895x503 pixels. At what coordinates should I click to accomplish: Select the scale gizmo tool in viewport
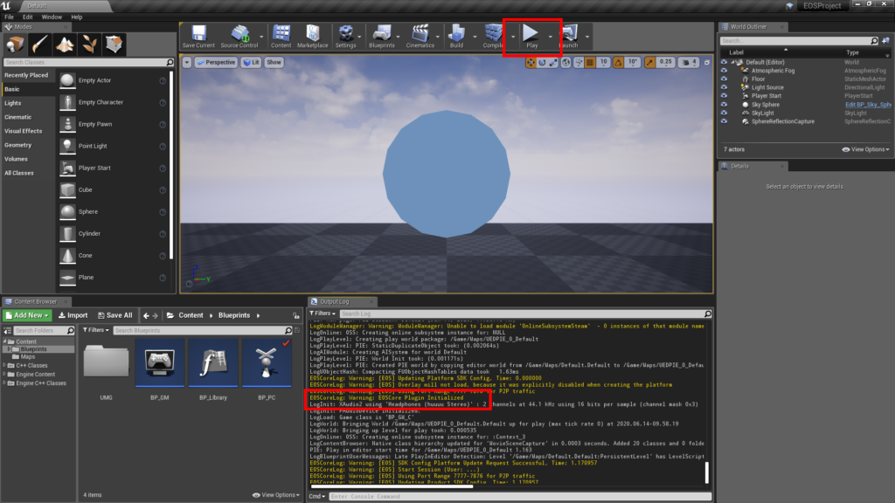553,62
